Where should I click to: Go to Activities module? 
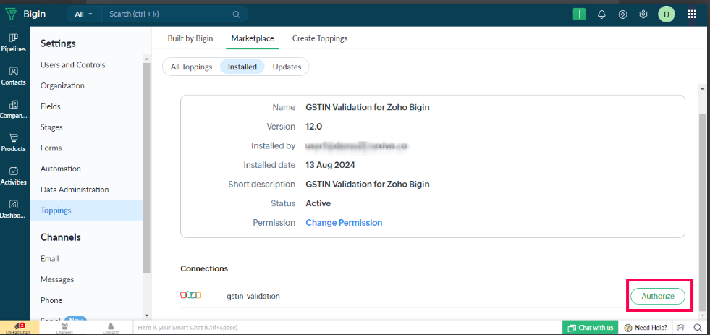14,176
